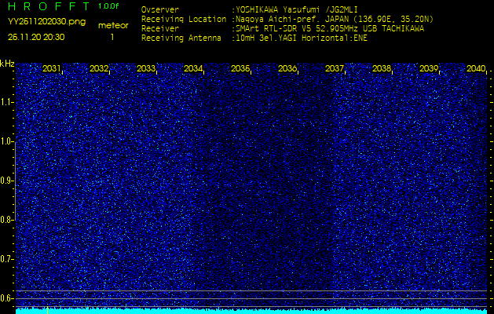Click the 2032 time marker

click(x=99, y=68)
